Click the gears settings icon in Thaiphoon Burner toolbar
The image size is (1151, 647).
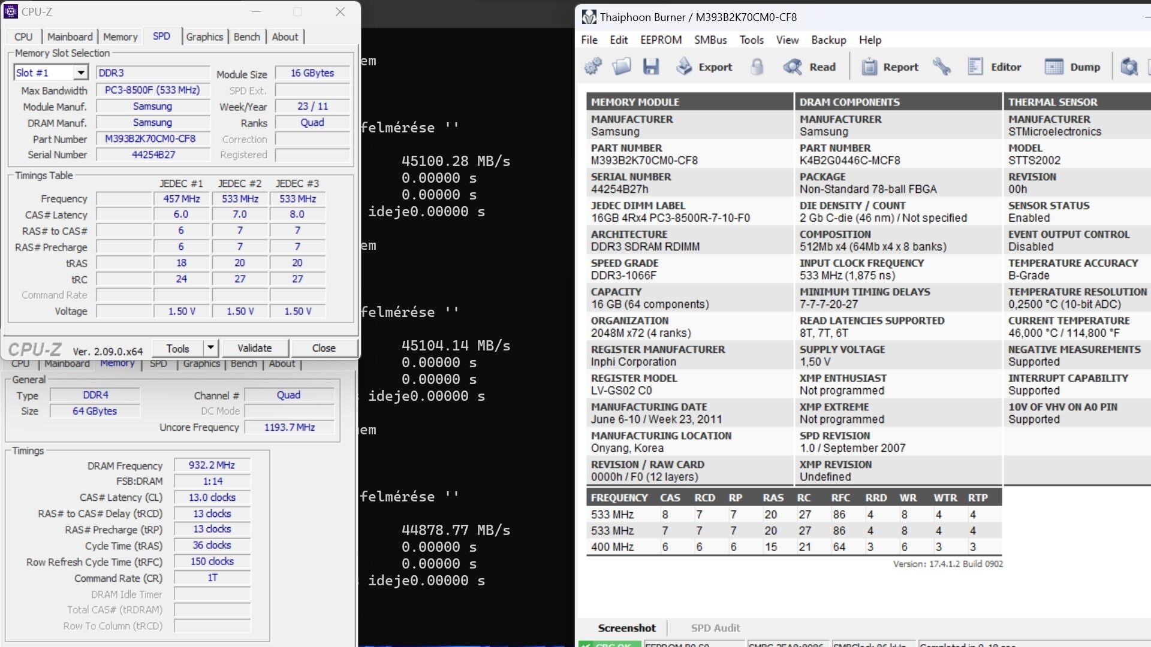click(x=593, y=66)
